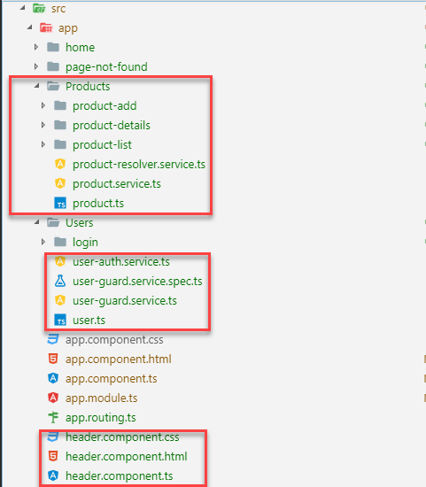
Task: Click the CSS icon beside app.component.css
Action: (x=53, y=339)
